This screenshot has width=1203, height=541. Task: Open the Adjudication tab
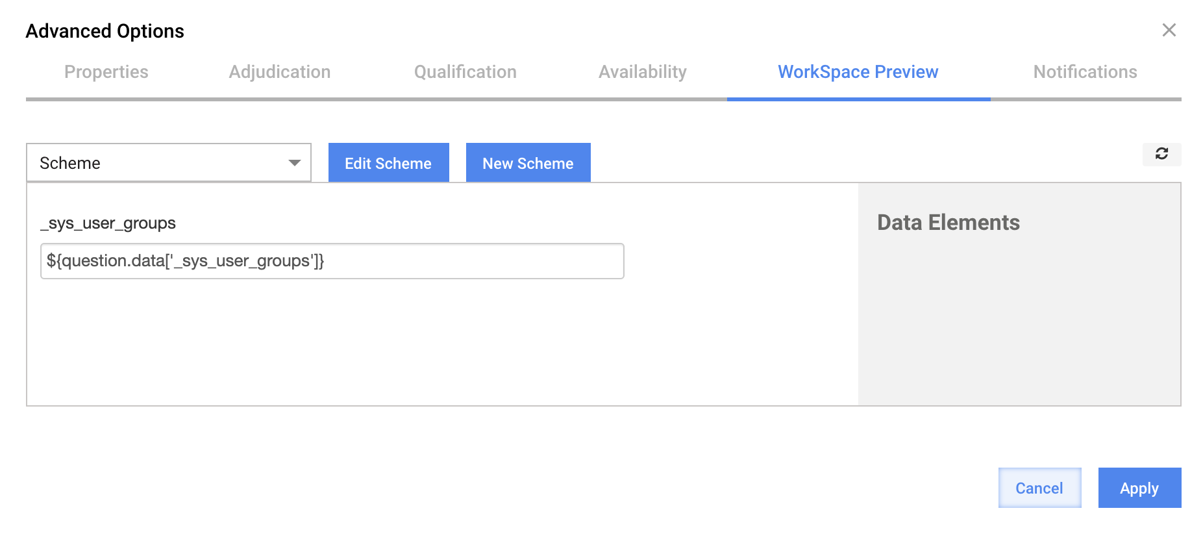280,72
